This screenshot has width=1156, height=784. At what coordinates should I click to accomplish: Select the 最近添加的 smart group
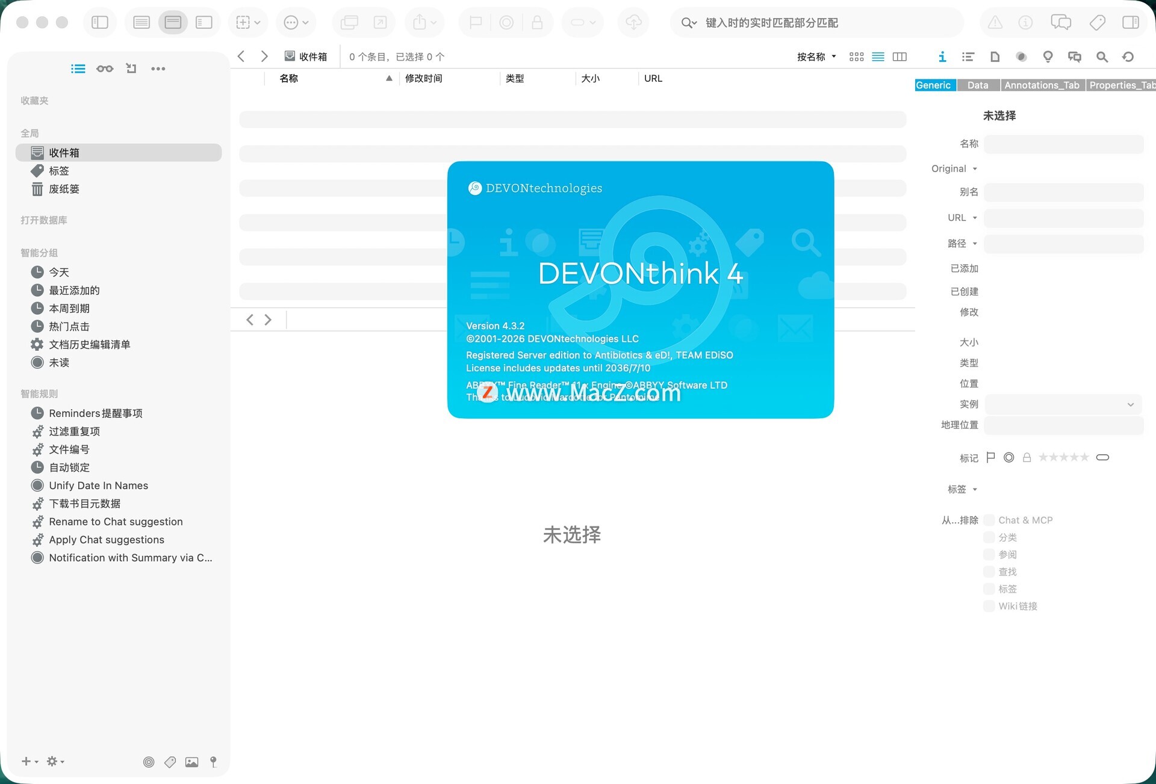(119, 291)
